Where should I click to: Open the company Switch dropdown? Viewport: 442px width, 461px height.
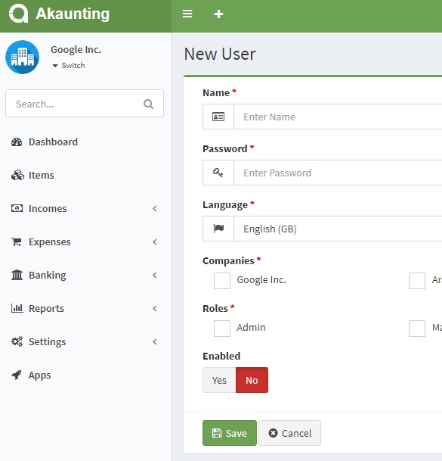[69, 66]
